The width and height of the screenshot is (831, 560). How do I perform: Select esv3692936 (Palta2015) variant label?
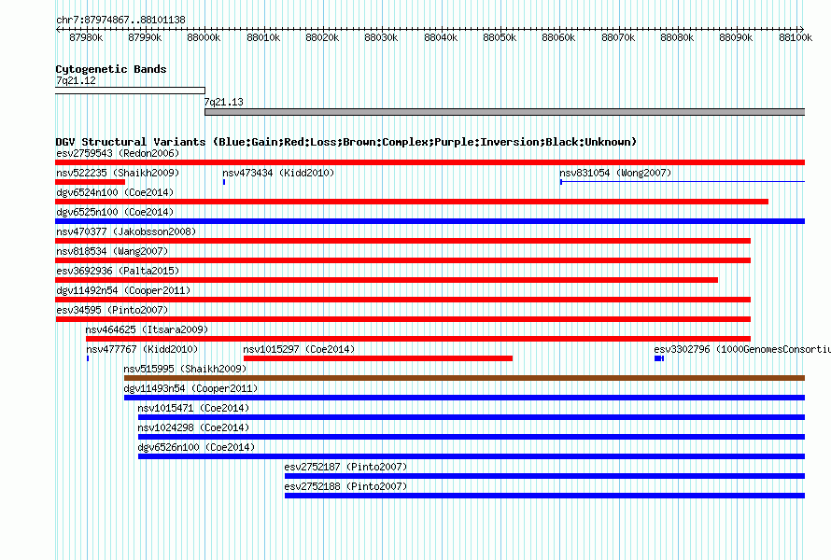(118, 271)
